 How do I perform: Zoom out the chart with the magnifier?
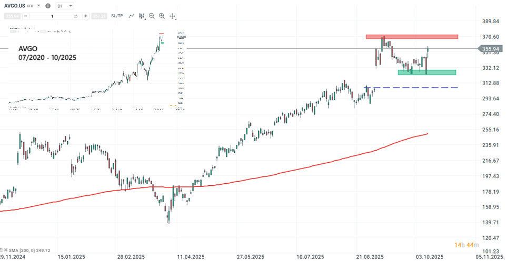152,16
